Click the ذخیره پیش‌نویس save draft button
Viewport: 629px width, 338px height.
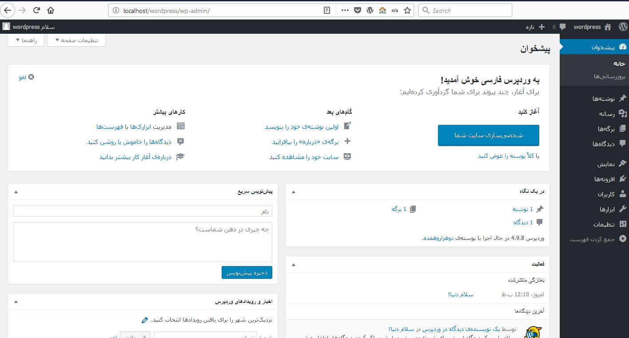click(247, 273)
